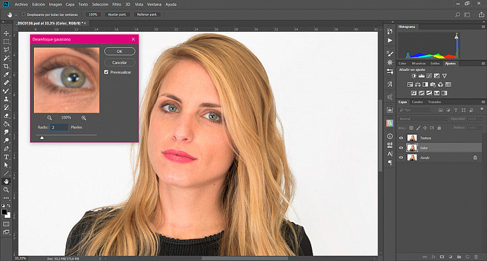487x261 pixels.
Task: Open the Relleno slider dropdown
Action: [481, 128]
